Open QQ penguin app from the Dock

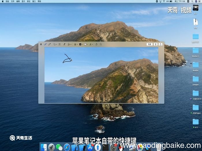(121, 147)
